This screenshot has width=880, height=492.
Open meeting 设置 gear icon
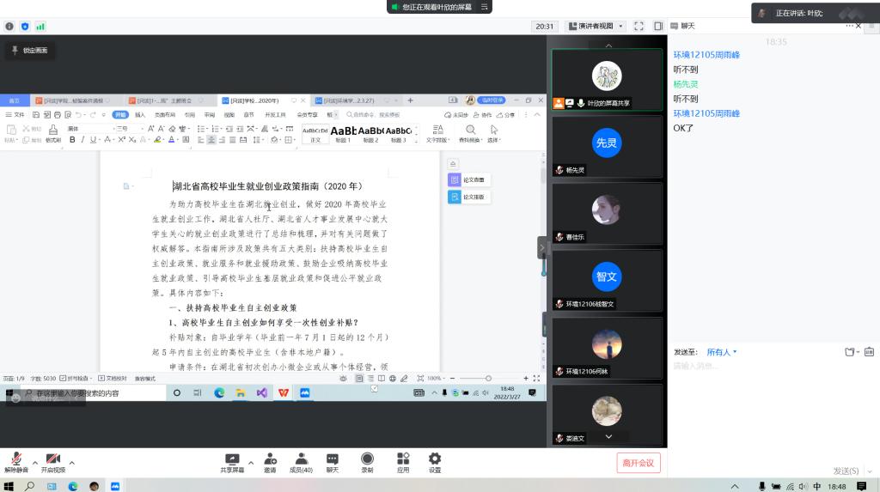(x=435, y=462)
